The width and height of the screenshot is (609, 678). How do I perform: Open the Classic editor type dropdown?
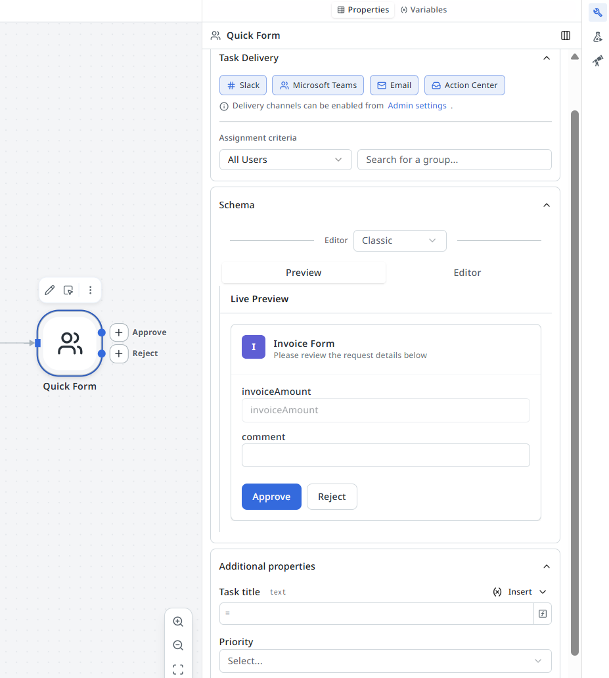399,240
